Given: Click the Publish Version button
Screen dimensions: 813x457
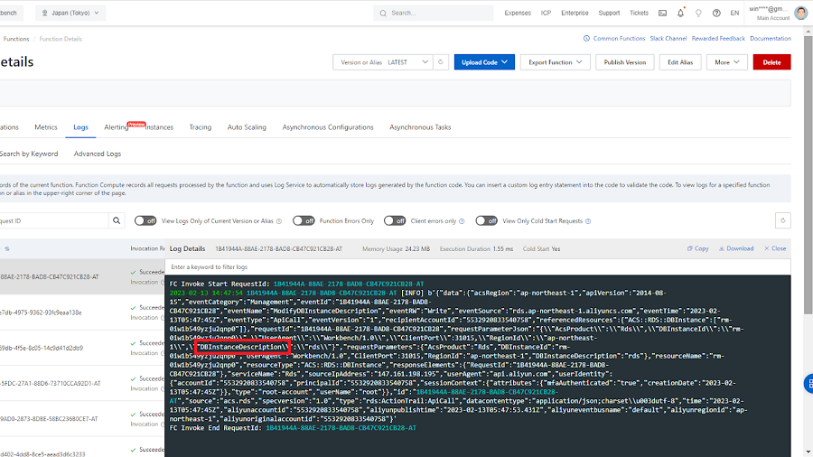Looking at the screenshot, I should tap(625, 62).
